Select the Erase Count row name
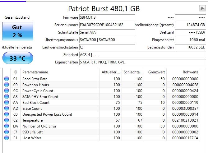This screenshot has height=153, width=208. coord(32,109)
